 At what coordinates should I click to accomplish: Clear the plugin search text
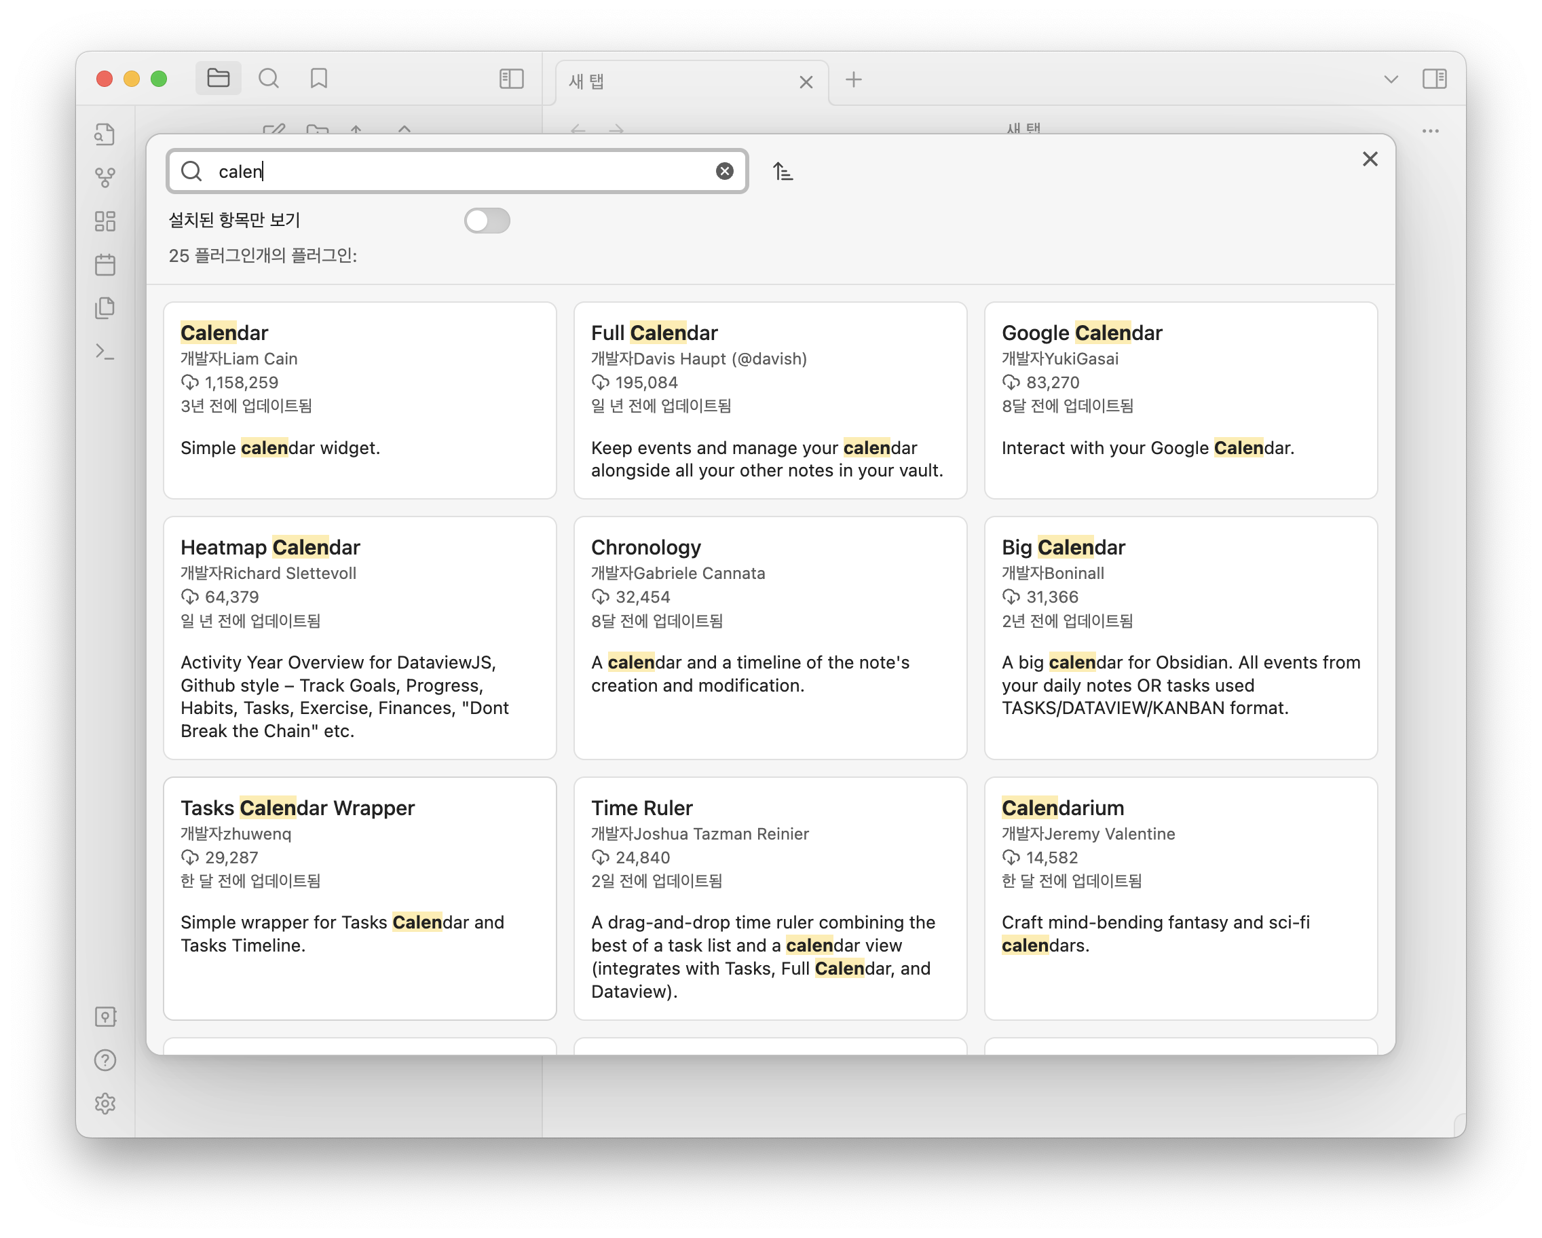coord(723,171)
